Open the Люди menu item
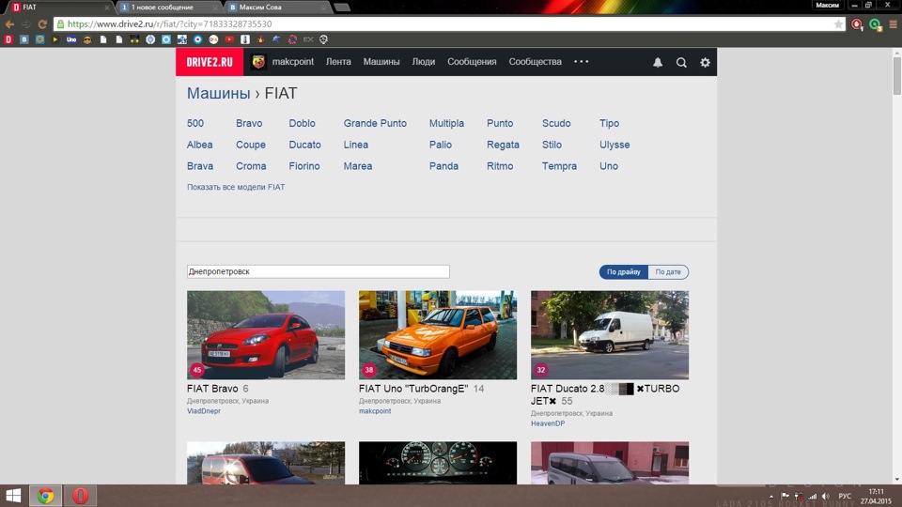 pyautogui.click(x=424, y=62)
